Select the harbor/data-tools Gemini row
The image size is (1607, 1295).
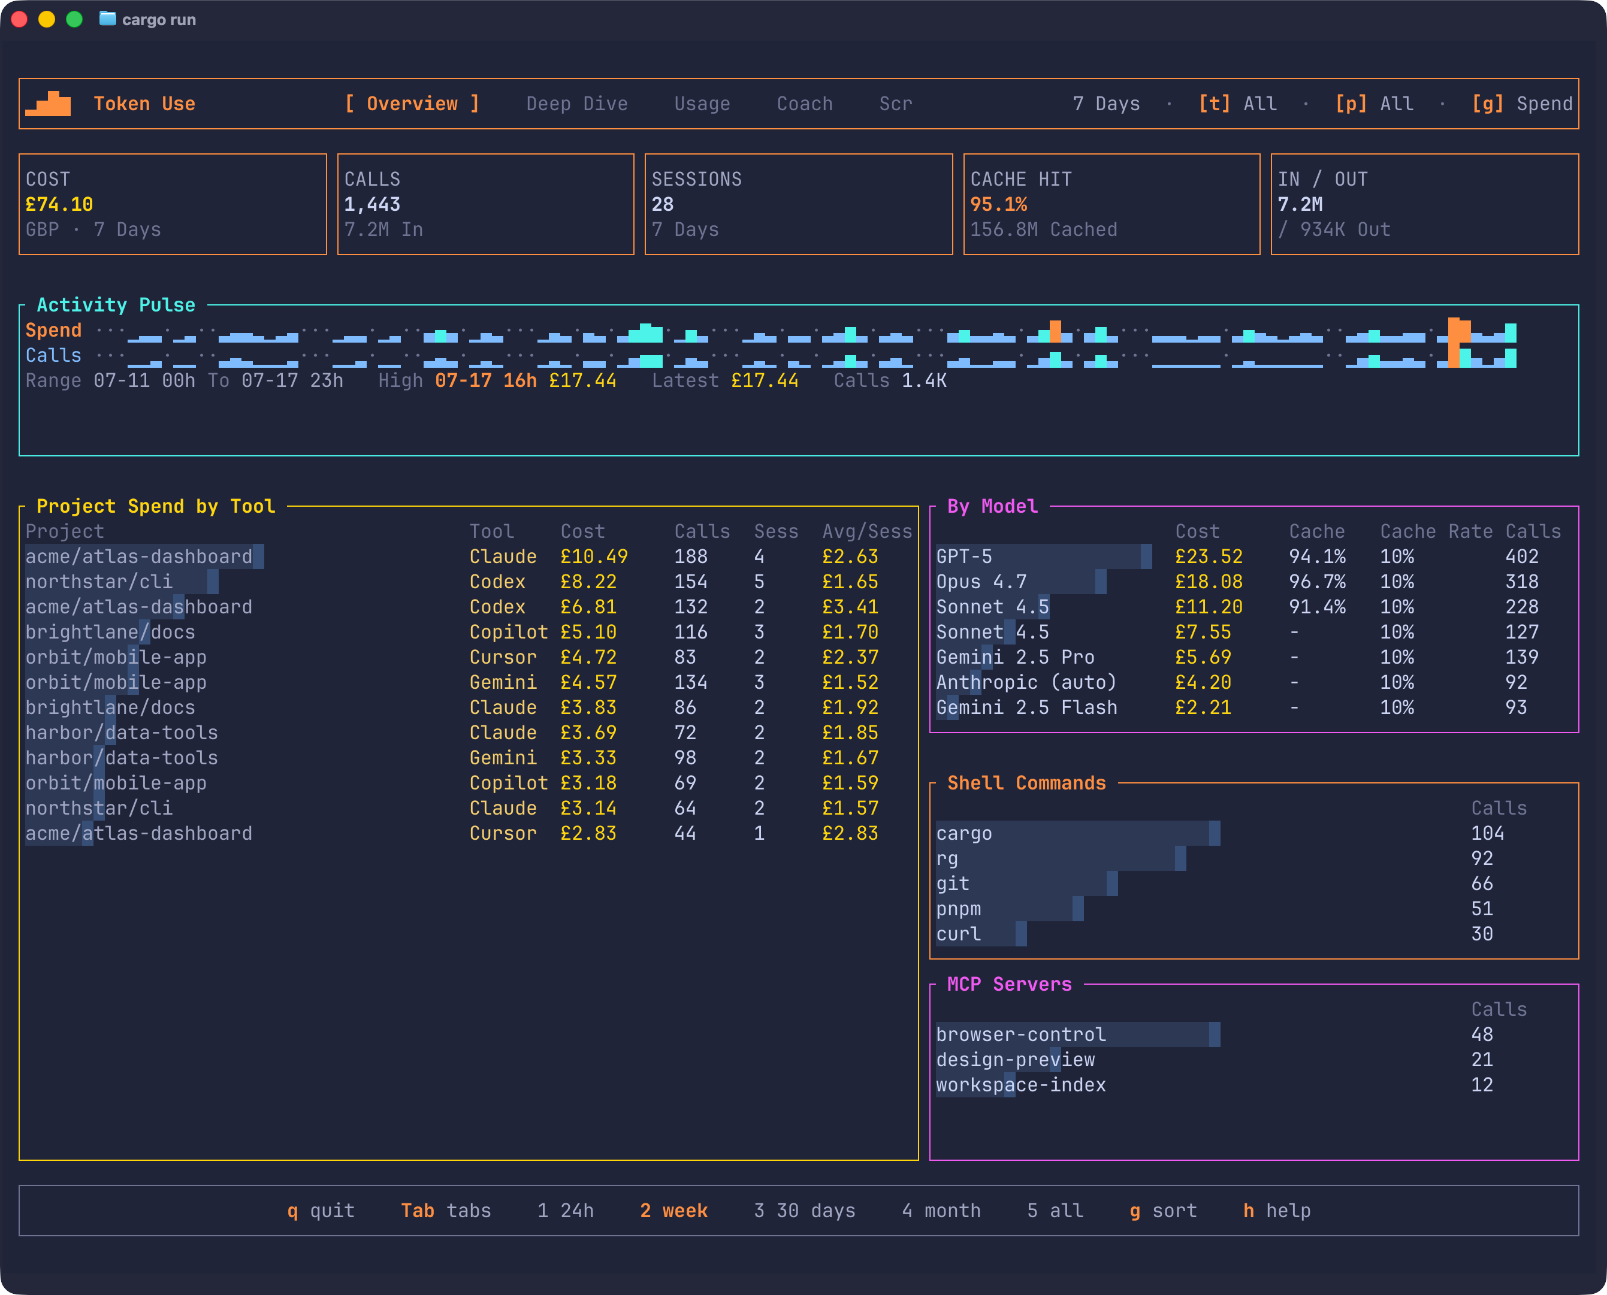click(x=468, y=758)
